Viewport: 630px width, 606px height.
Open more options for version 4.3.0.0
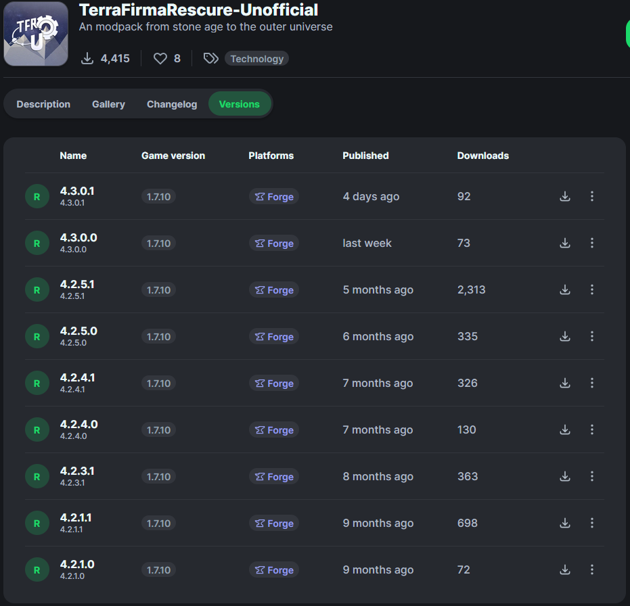[x=592, y=243]
